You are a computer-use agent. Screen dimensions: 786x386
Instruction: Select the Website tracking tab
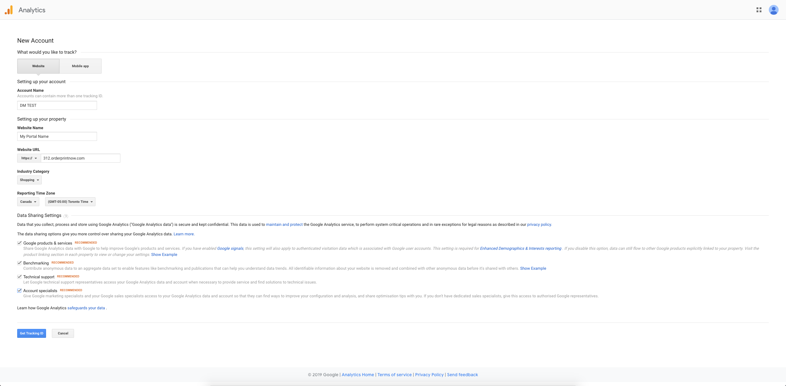pos(38,66)
